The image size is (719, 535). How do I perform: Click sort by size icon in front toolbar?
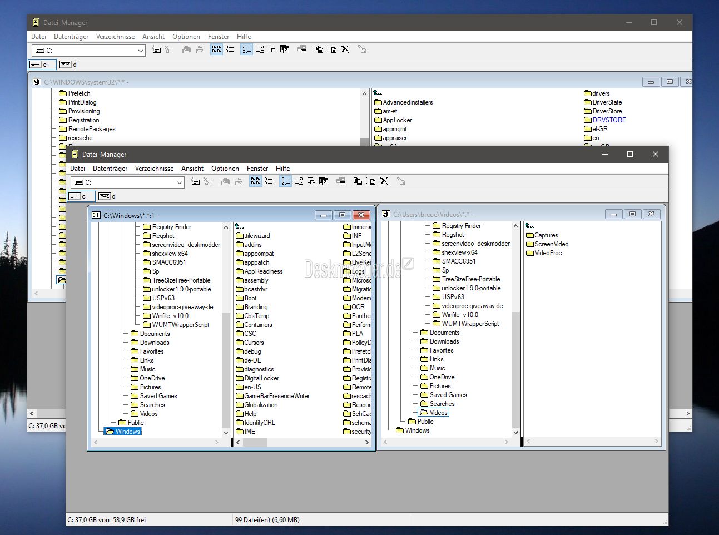pos(311,181)
